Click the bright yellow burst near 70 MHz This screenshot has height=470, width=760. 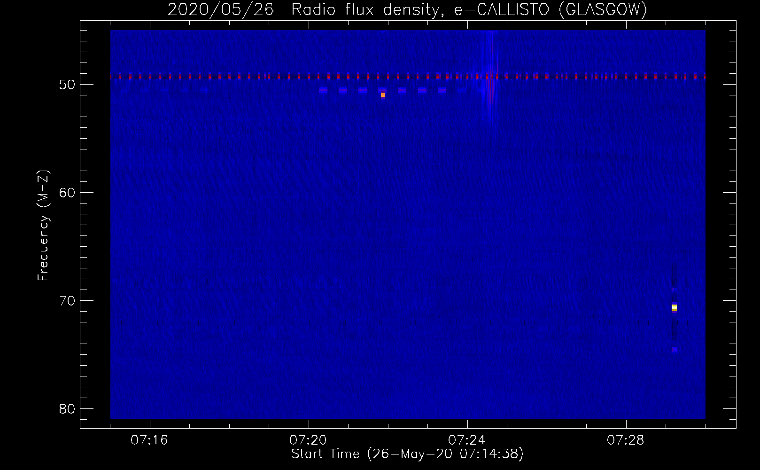(x=674, y=308)
